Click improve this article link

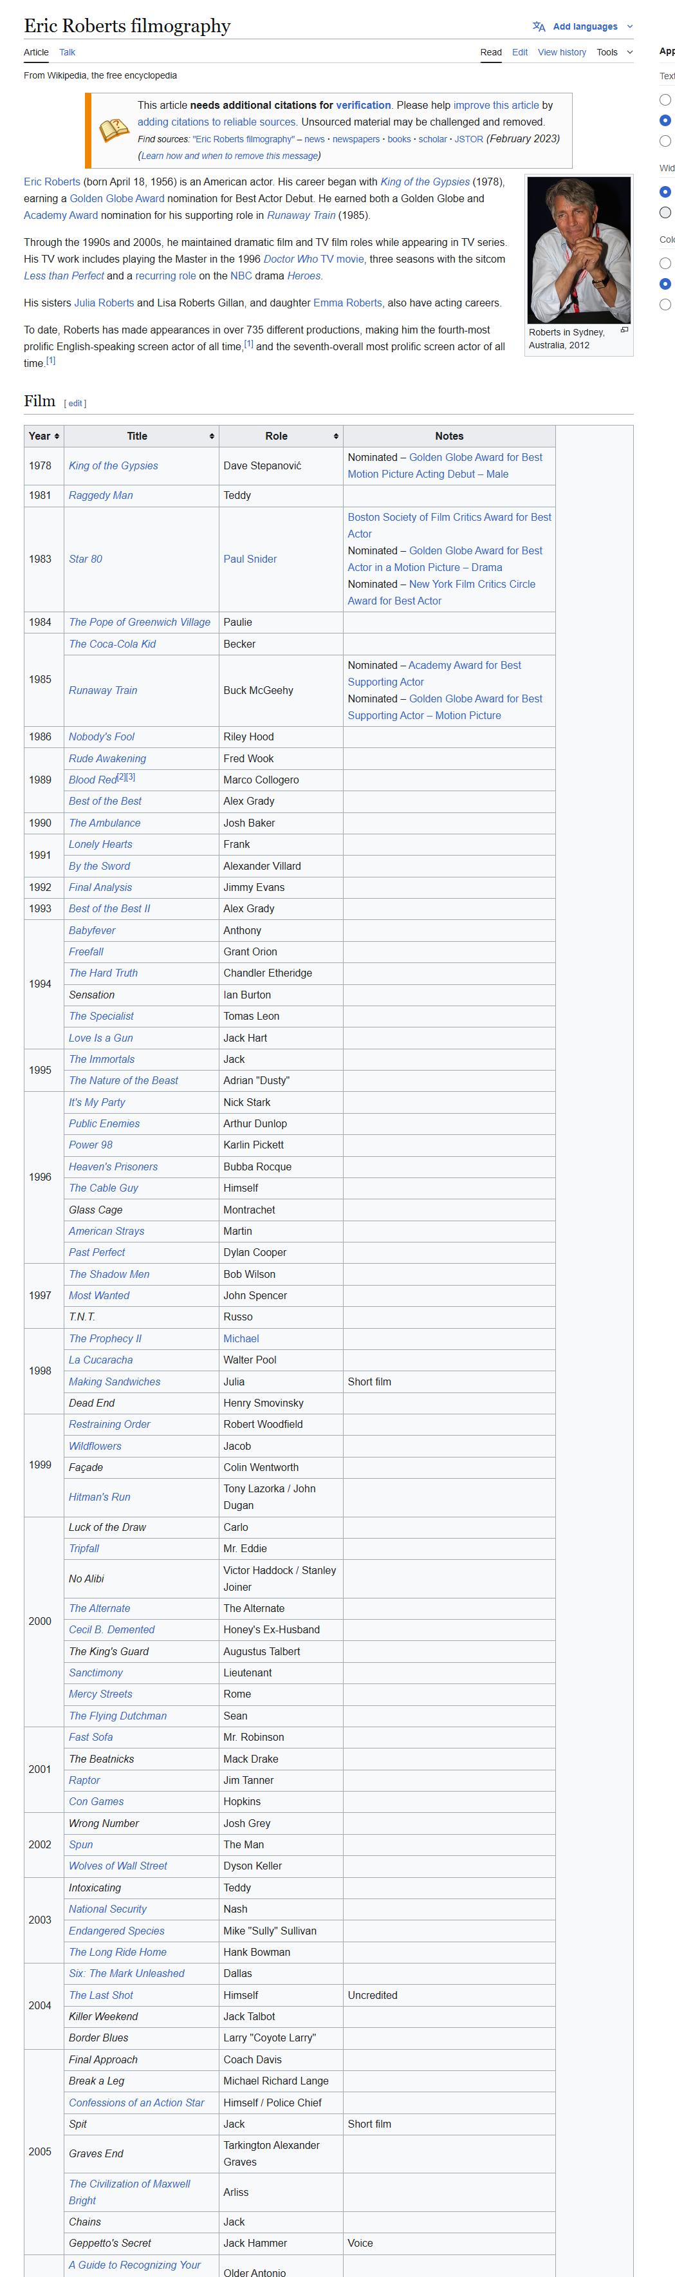pos(495,105)
